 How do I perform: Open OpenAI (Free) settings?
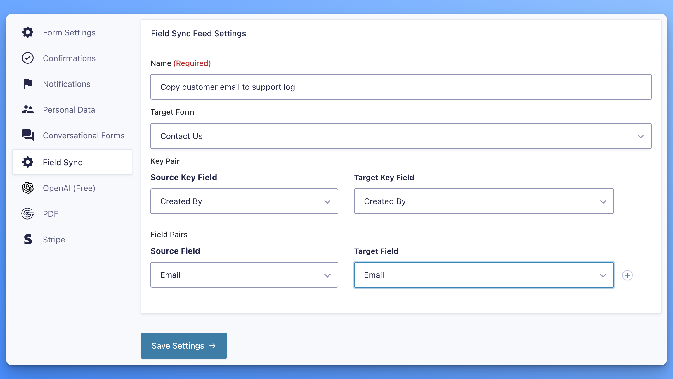tap(72, 188)
